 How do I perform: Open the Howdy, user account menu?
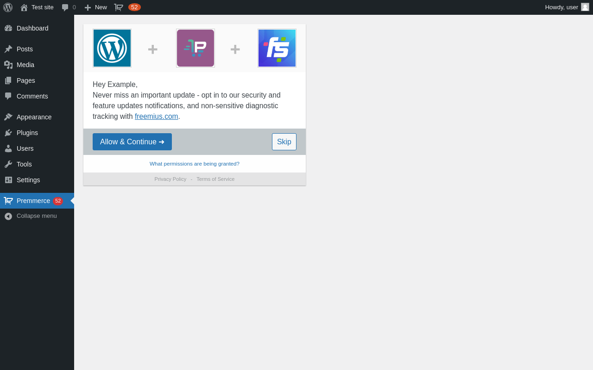[x=567, y=7]
